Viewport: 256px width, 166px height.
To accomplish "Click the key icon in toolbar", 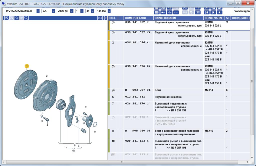I will (x=163, y=12).
